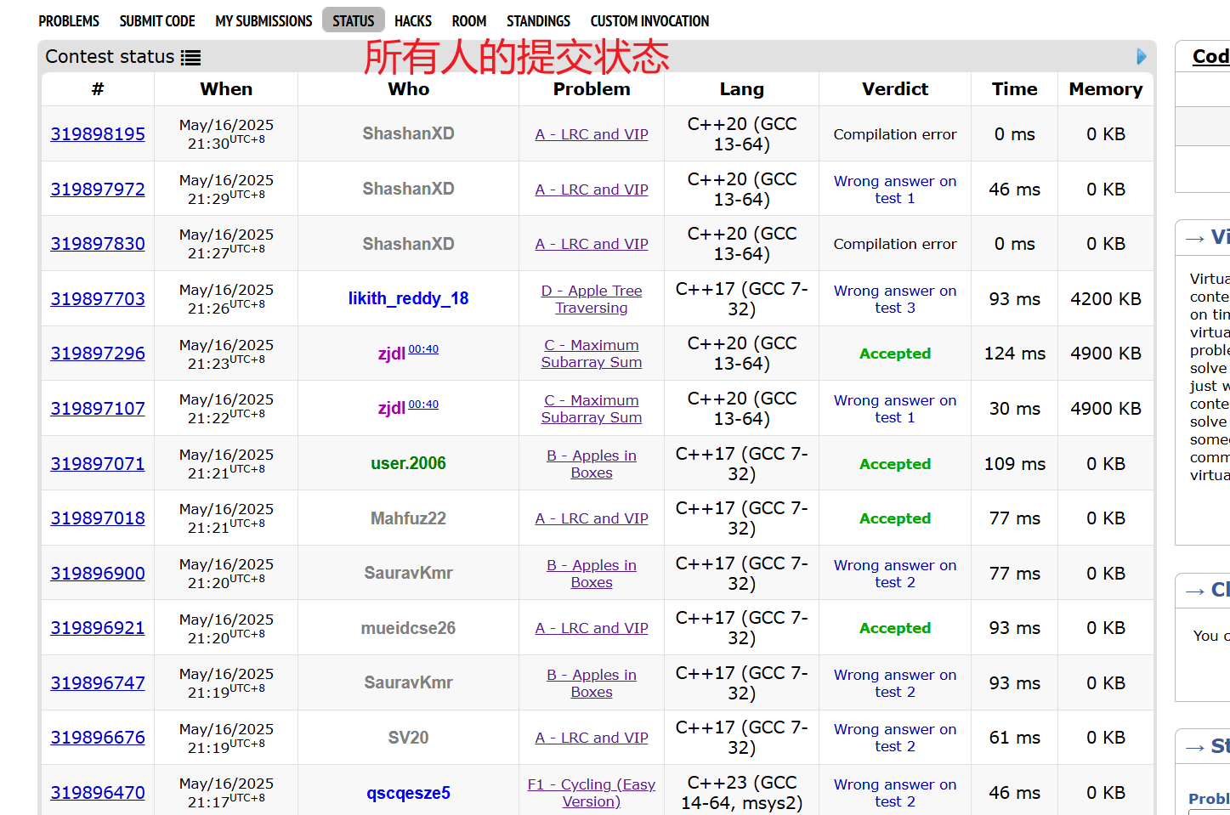The image size is (1230, 815).
Task: Click the list icon beside Contest status
Action: (x=190, y=58)
